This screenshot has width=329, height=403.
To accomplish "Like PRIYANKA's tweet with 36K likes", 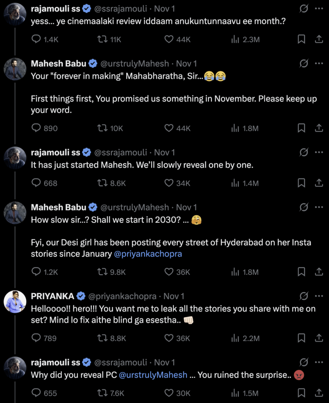I will [x=169, y=338].
